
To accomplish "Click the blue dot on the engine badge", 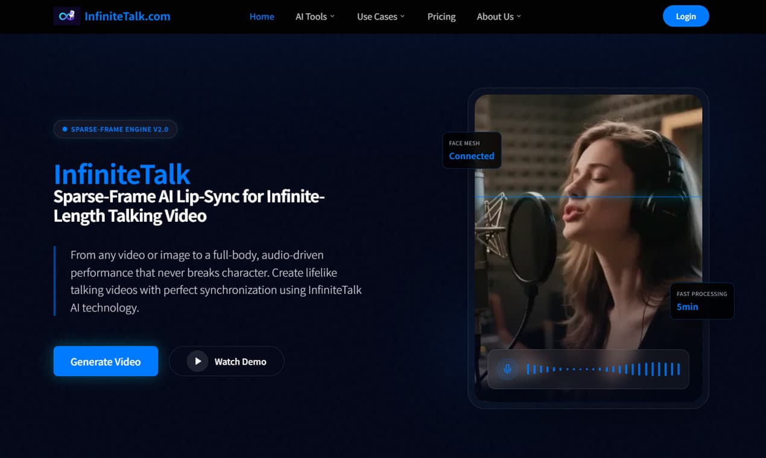I will point(65,128).
